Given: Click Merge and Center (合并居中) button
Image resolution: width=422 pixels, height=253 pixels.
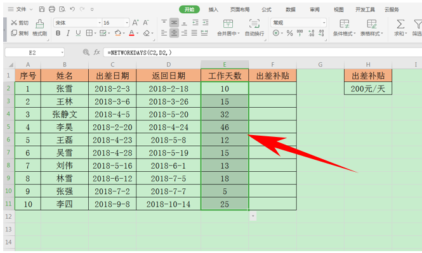Looking at the screenshot, I should (x=228, y=28).
